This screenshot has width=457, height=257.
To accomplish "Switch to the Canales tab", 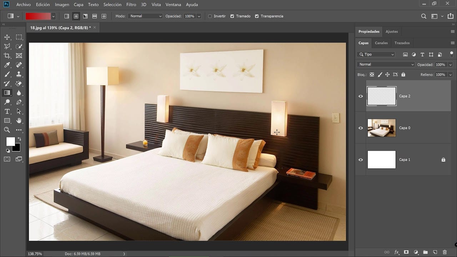I will [381, 43].
